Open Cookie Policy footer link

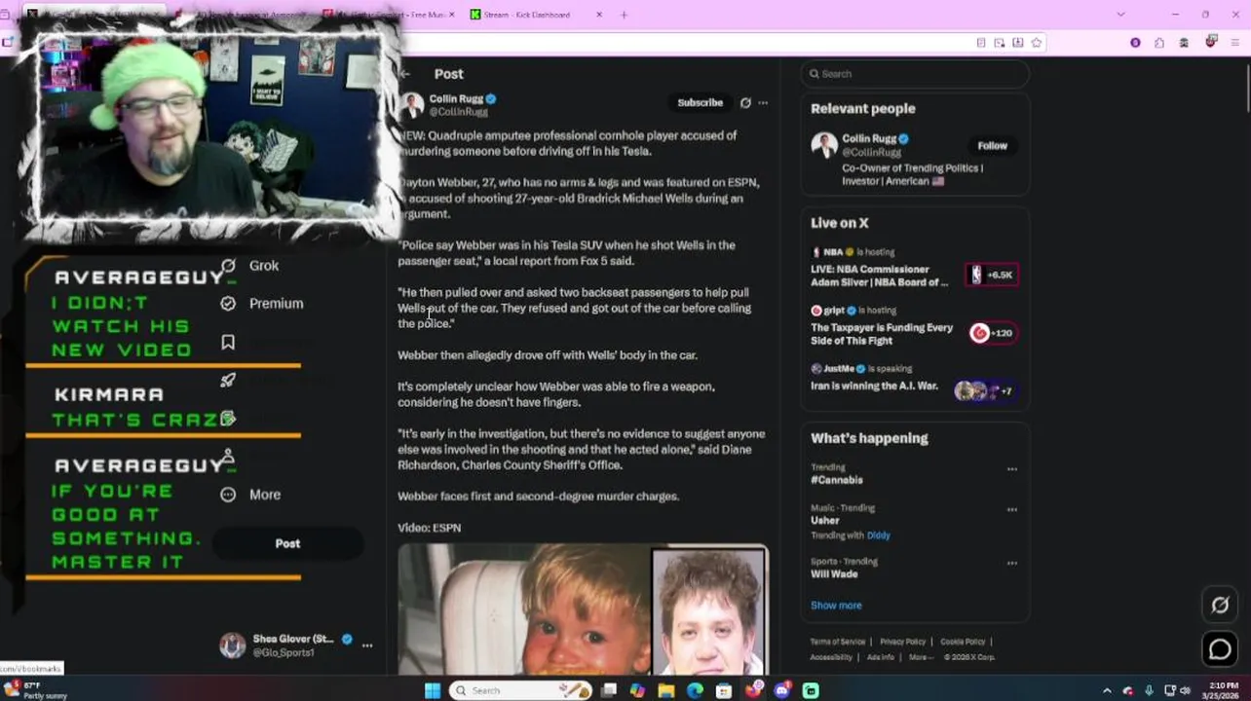[963, 642]
